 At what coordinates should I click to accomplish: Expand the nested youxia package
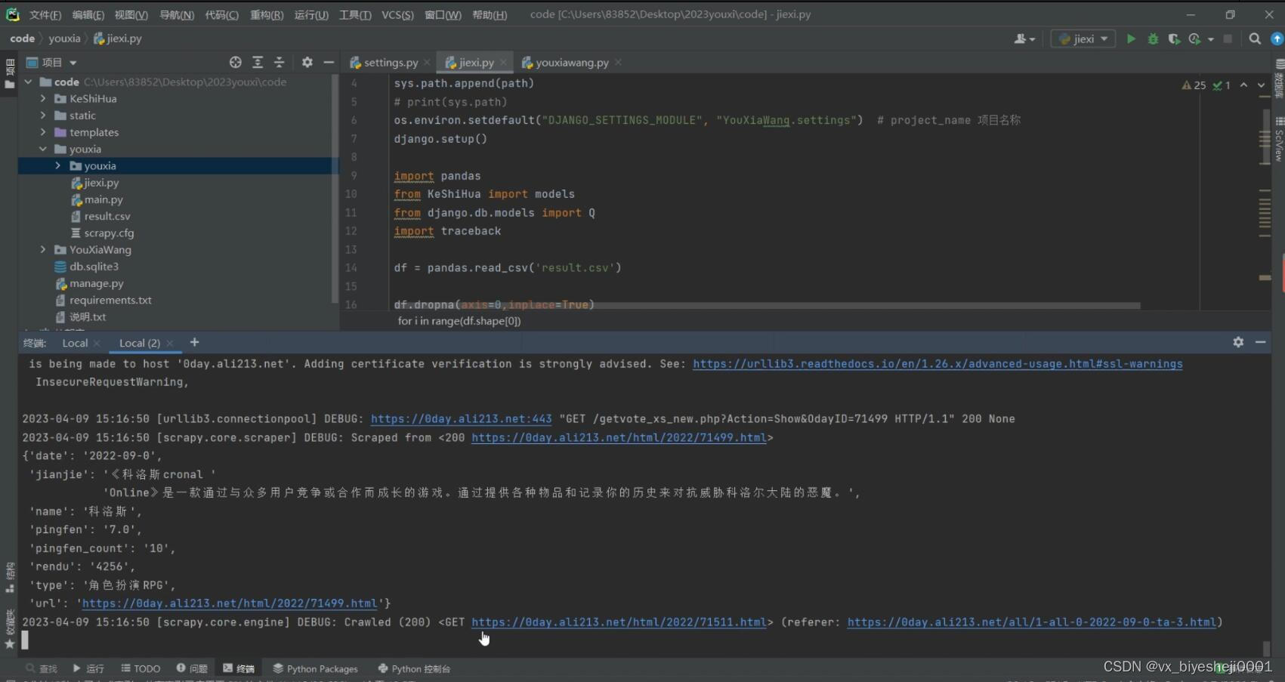tap(58, 165)
